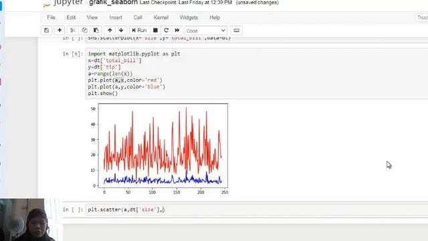
Task: Click the Jupyter logo
Action: click(x=63, y=3)
